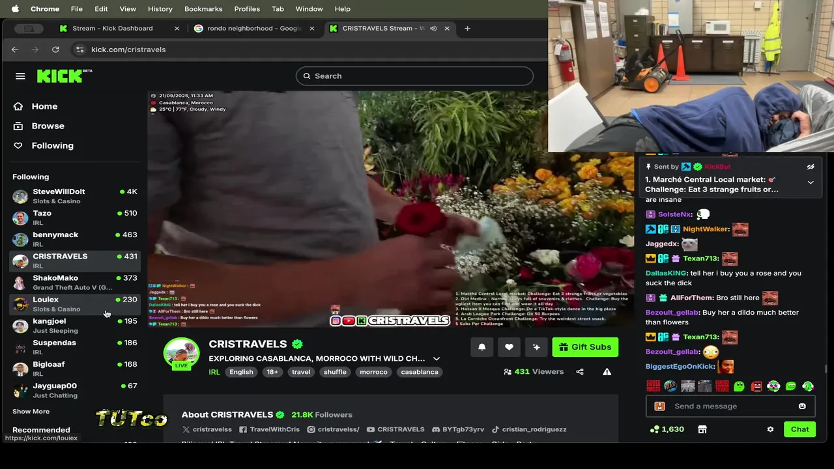Image resolution: width=834 pixels, height=469 pixels.
Task: Open Louiex channel in sidebar
Action: pos(75,304)
